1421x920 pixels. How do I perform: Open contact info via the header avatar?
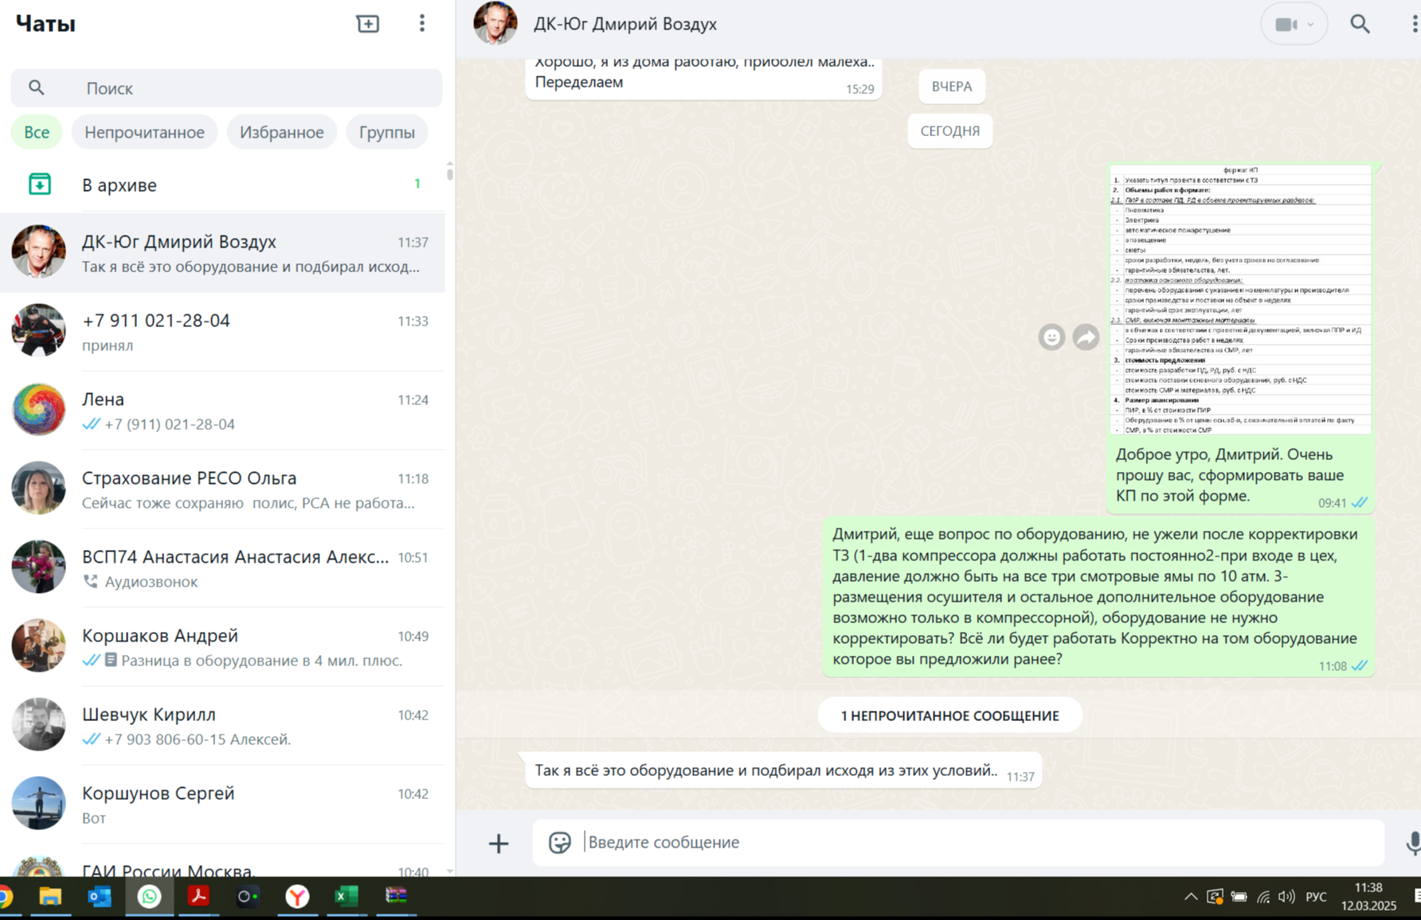495,23
